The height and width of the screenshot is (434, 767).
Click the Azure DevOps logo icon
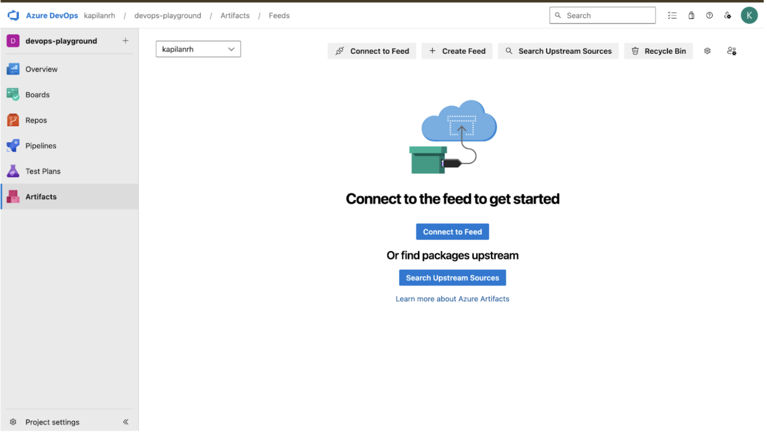tap(13, 15)
